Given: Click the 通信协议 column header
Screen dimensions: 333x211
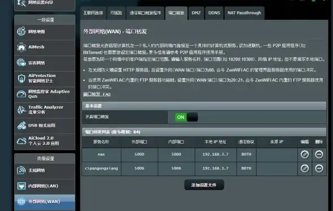Looking at the screenshot, I should tap(246, 142).
